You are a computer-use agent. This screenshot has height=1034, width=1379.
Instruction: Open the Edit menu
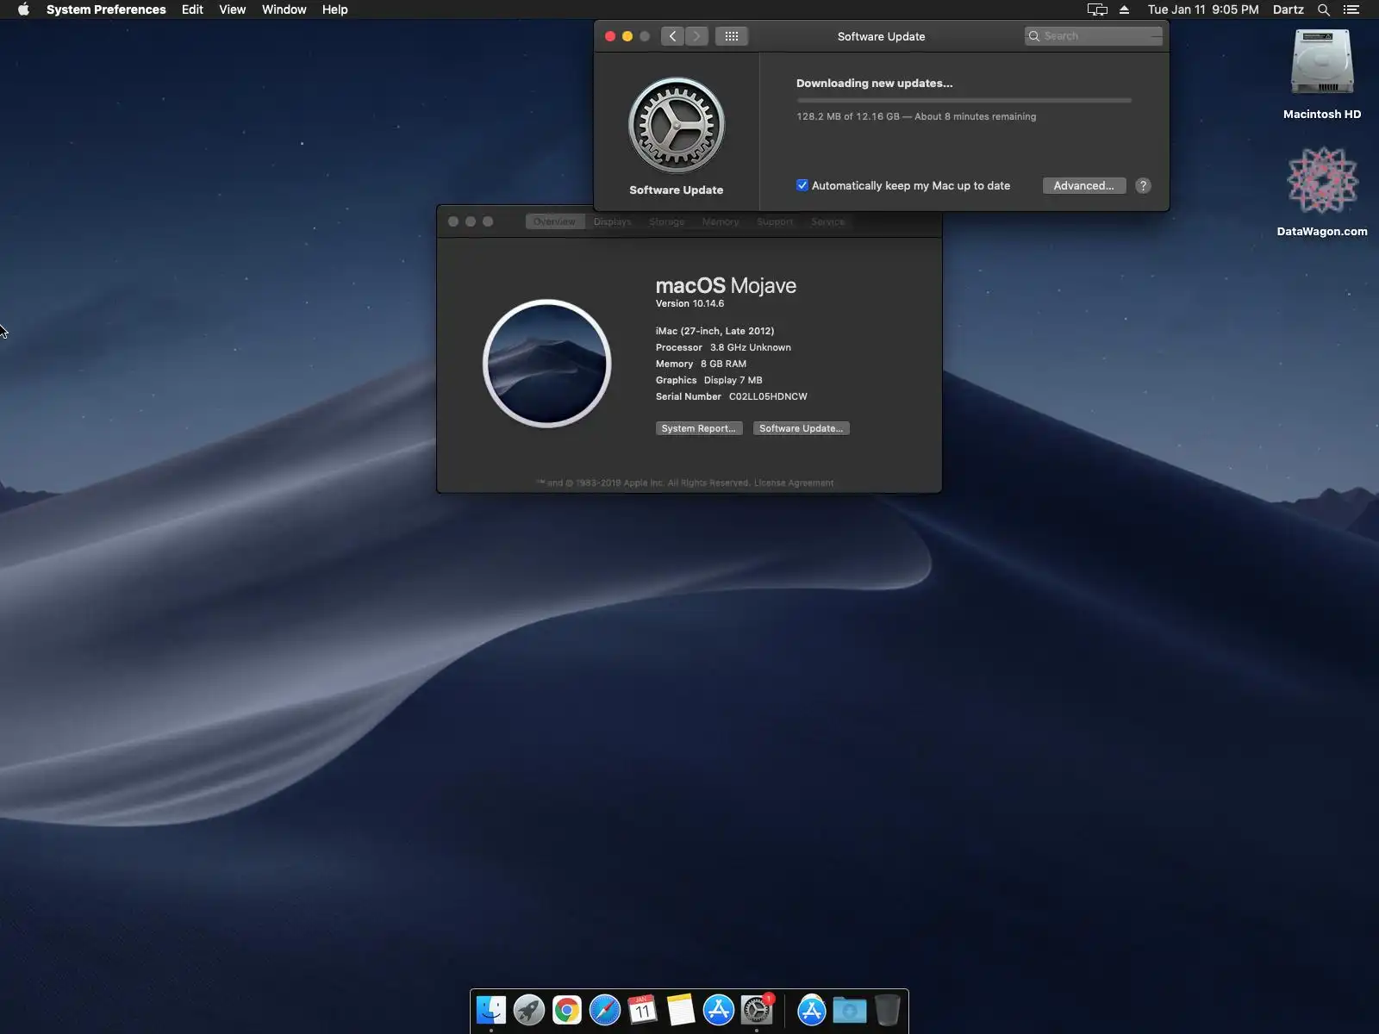pos(192,9)
